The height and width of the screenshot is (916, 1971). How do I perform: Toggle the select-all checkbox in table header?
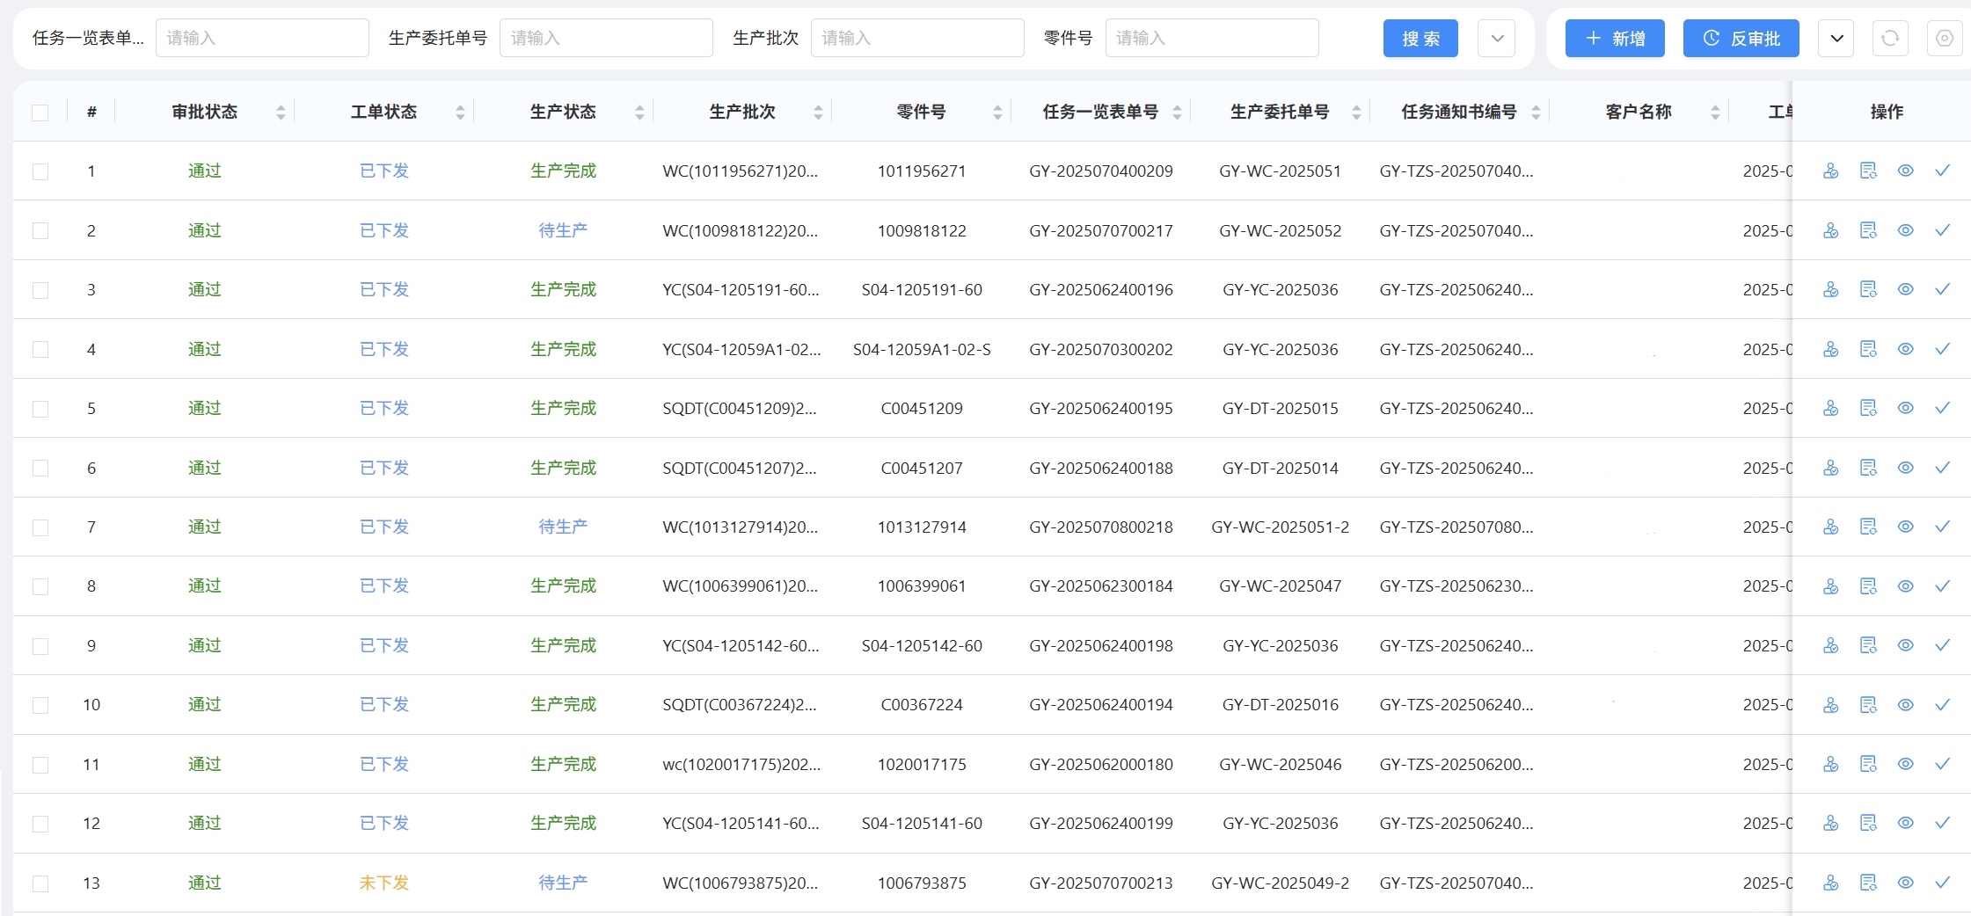40,113
